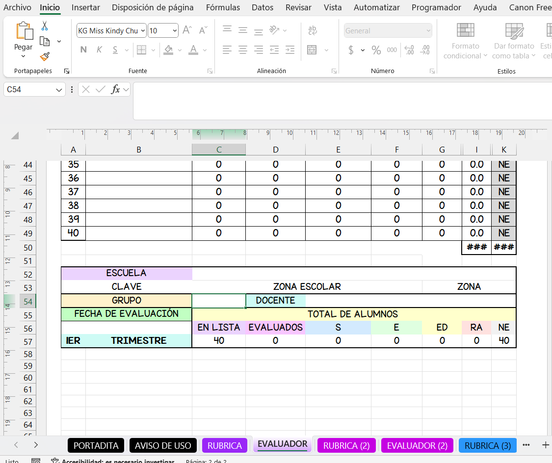Open the Name Box dropdown arrow
Image resolution: width=552 pixels, height=463 pixels.
pyautogui.click(x=59, y=90)
